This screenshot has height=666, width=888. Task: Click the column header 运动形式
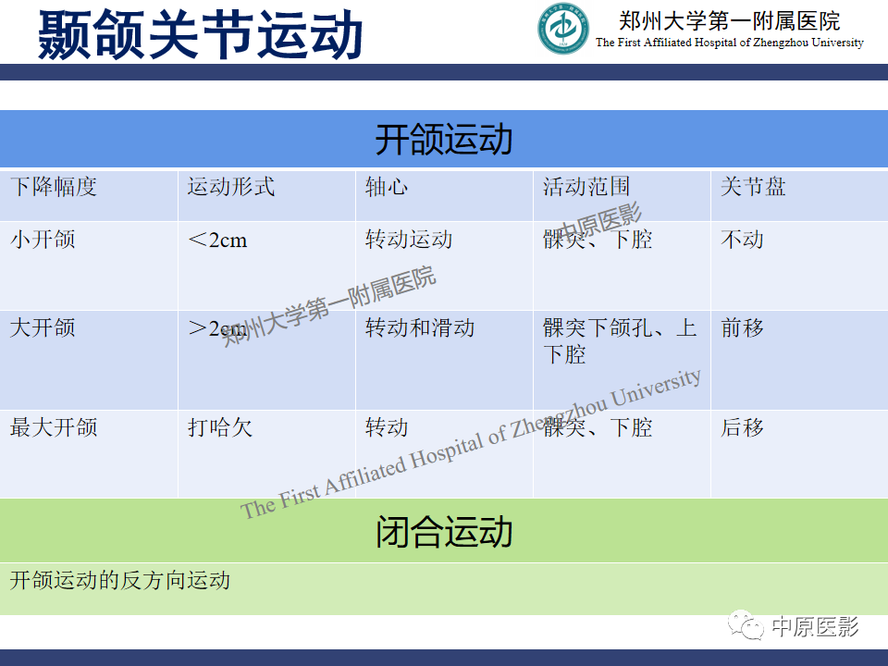pyautogui.click(x=231, y=187)
